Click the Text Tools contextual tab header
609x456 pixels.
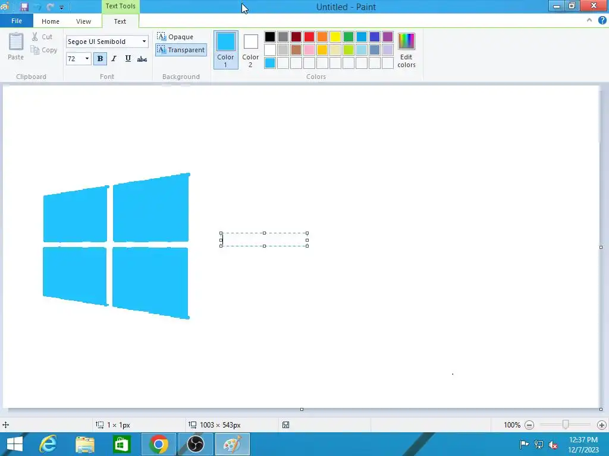coord(120,6)
